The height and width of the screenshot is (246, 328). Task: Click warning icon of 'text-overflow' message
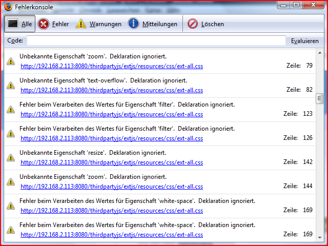point(11,86)
